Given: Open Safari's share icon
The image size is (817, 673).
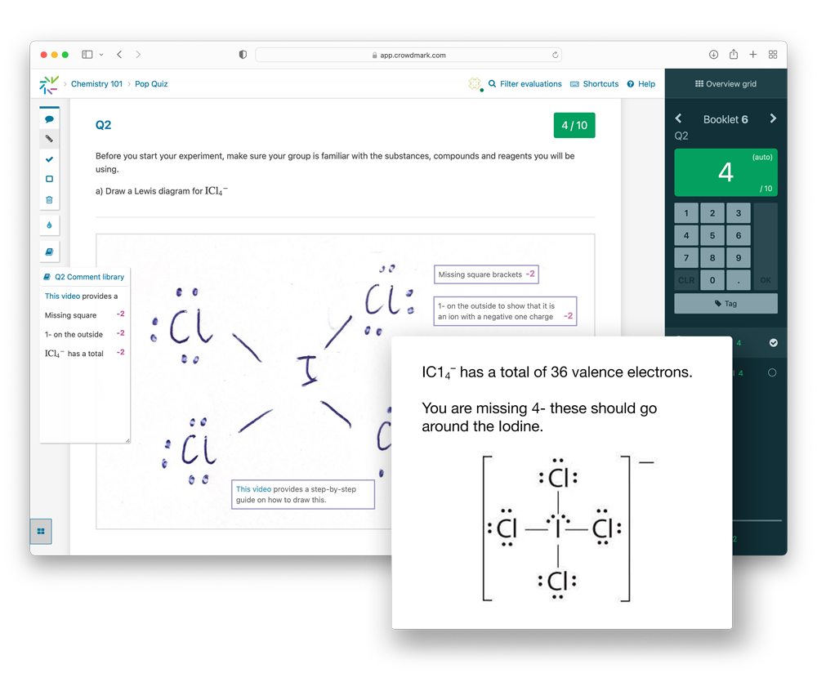Looking at the screenshot, I should 734,55.
